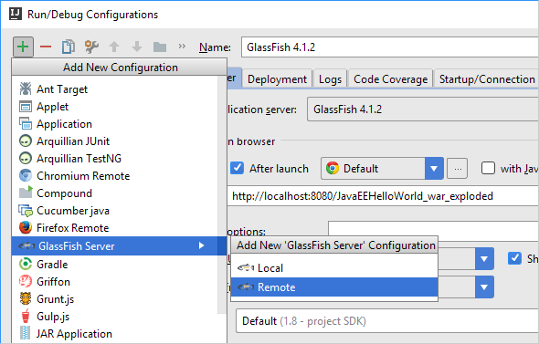539x344 pixels.
Task: Uncheck the After launch checkbox
Action: (238, 168)
